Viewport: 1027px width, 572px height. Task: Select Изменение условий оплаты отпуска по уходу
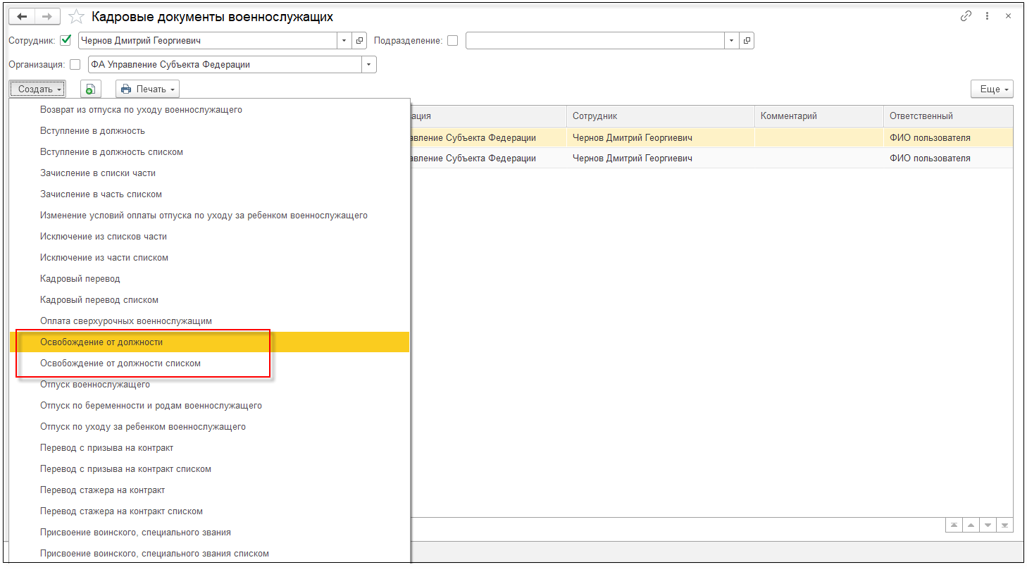click(x=209, y=216)
